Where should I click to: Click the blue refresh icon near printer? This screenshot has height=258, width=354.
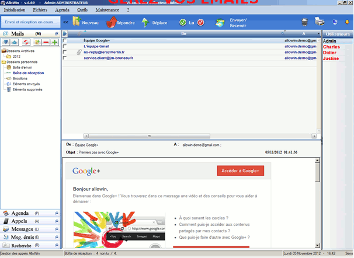coord(335,22)
